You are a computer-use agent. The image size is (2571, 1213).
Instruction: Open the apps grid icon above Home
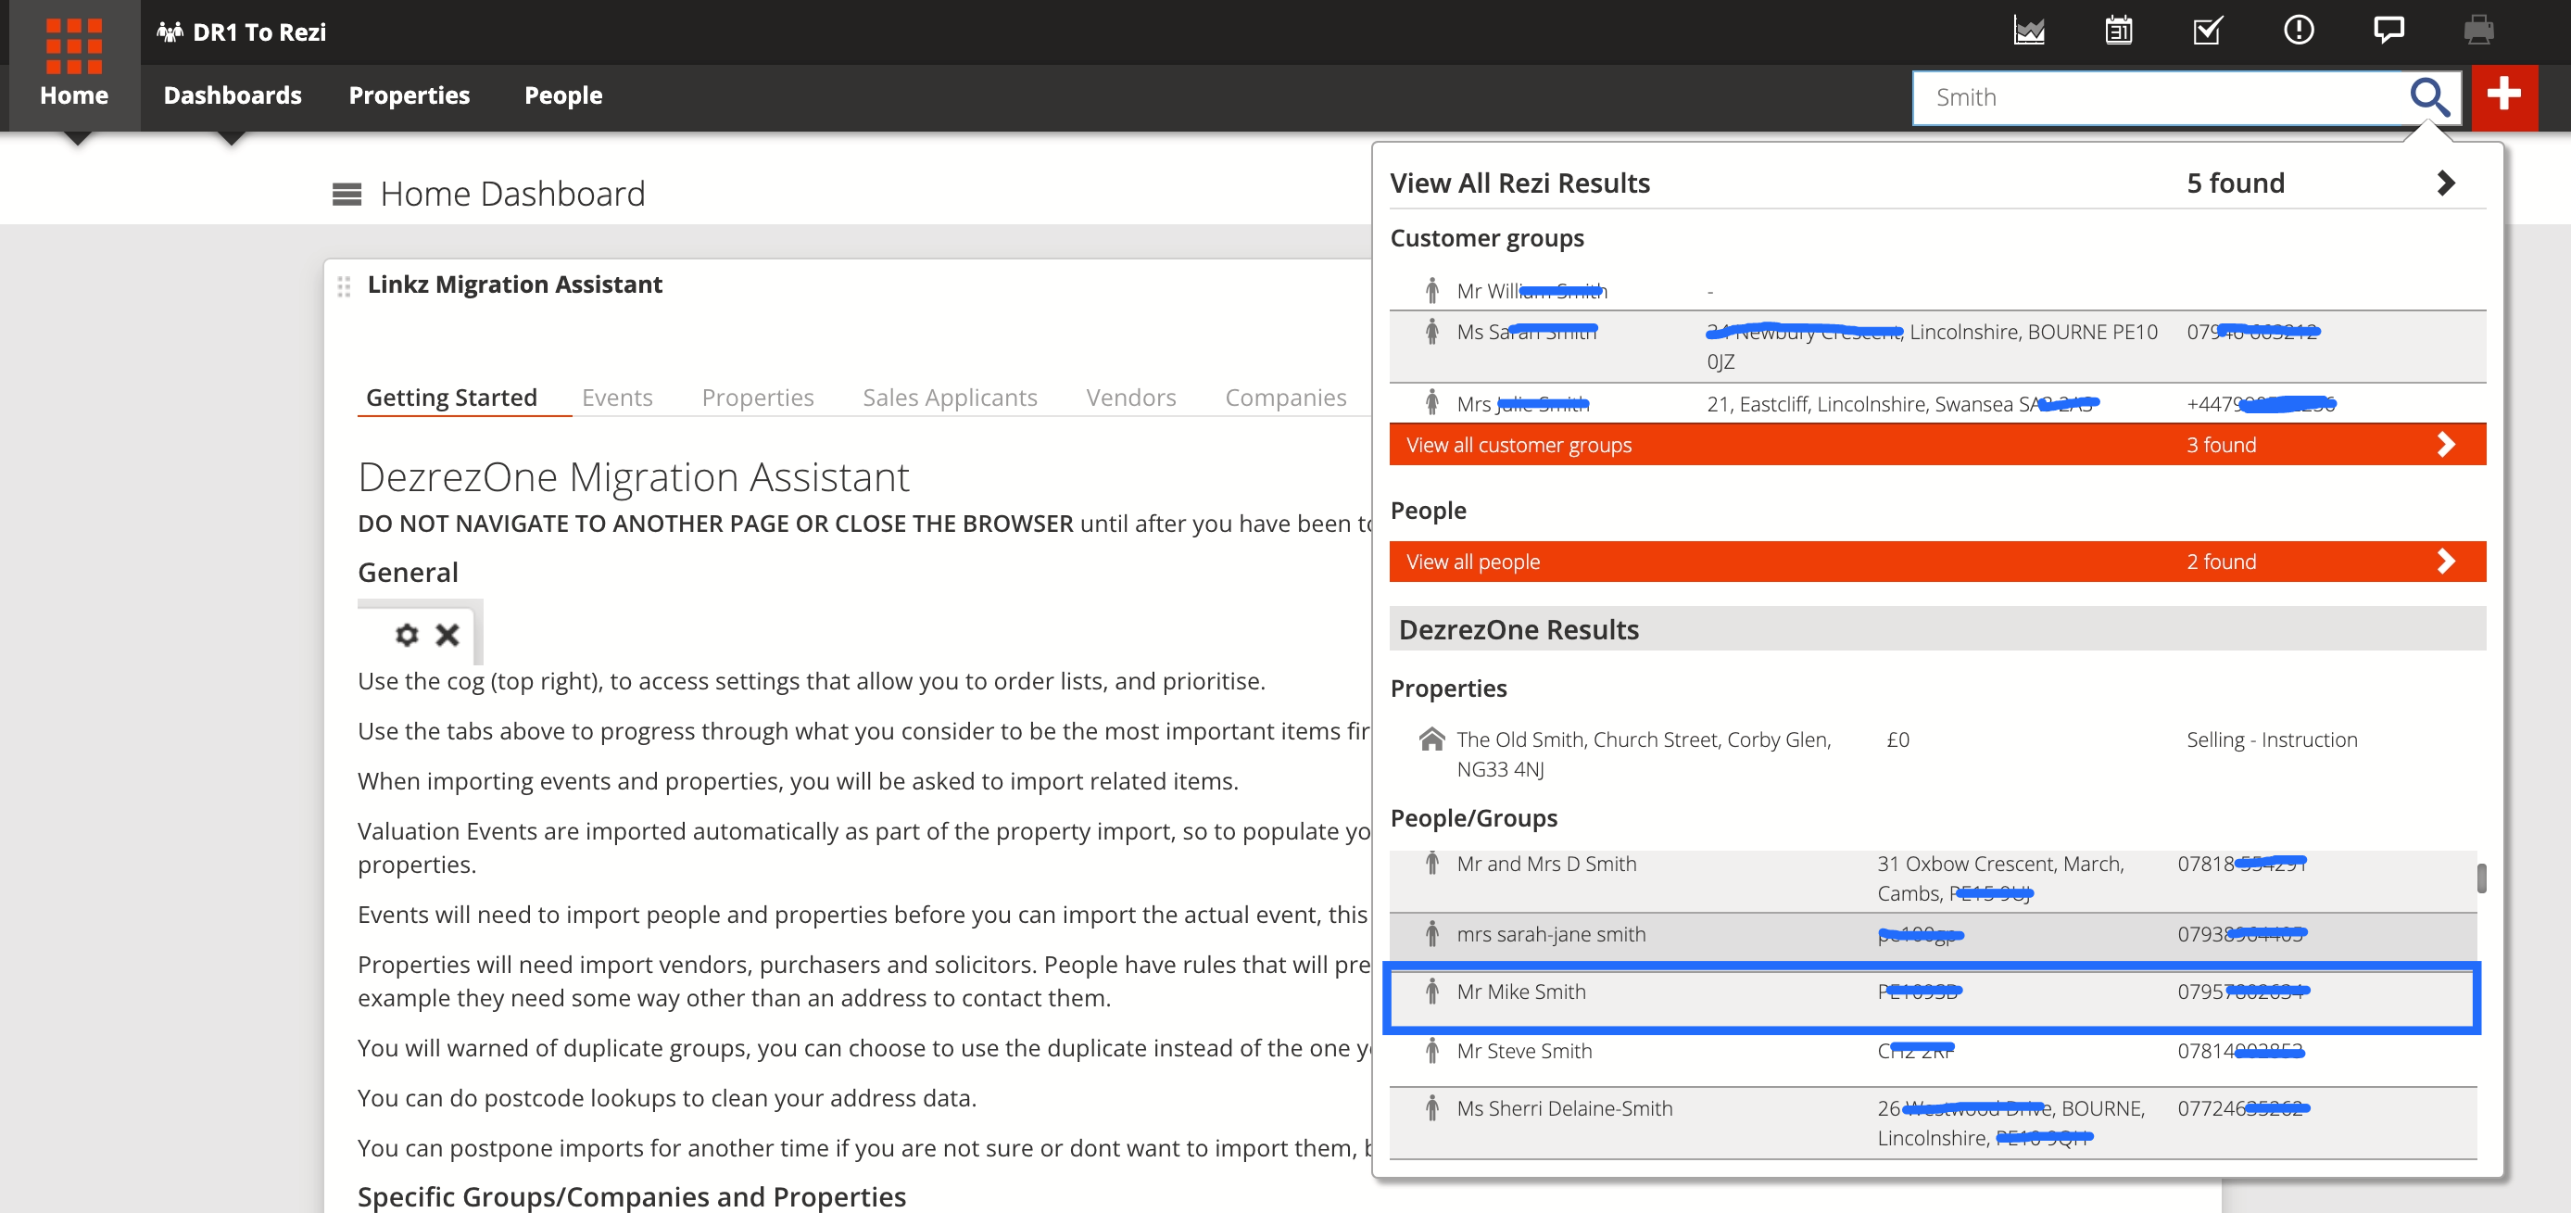point(74,44)
